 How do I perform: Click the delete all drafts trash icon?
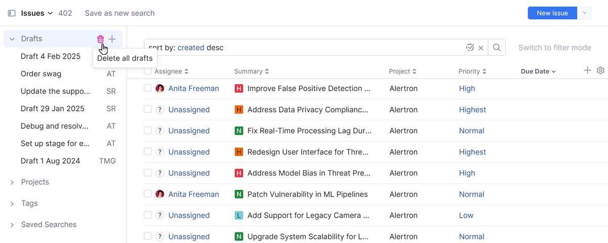pyautogui.click(x=100, y=39)
